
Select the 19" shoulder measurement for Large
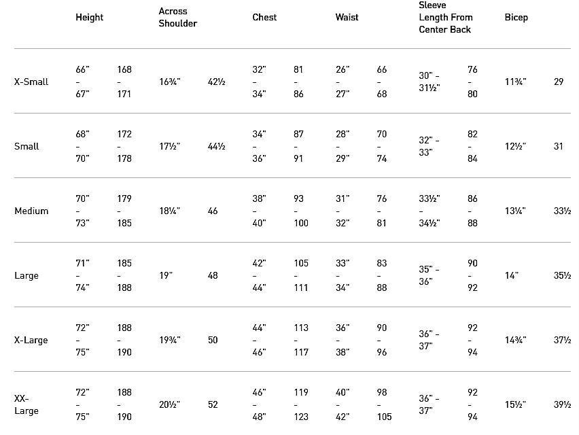coord(166,275)
